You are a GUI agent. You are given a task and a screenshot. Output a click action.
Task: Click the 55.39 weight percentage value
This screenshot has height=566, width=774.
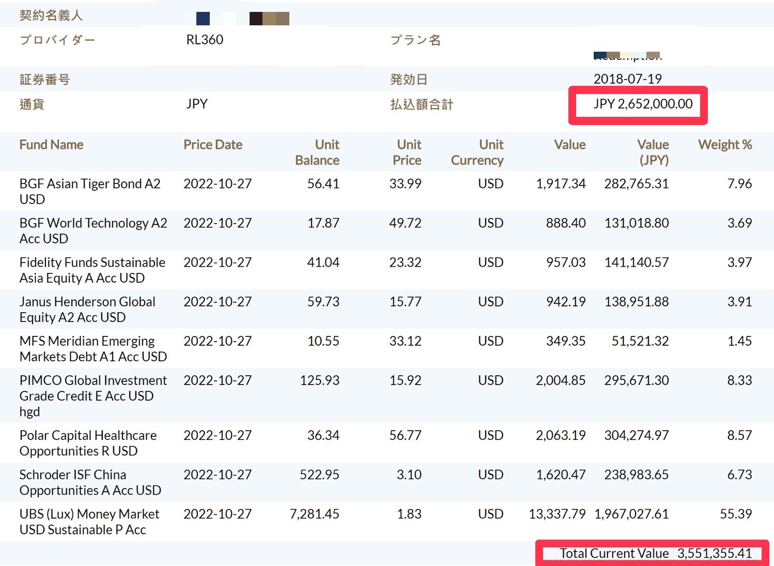pyautogui.click(x=736, y=514)
